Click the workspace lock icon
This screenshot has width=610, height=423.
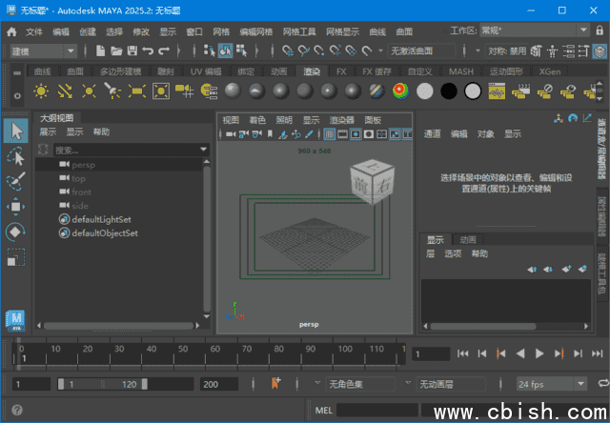600,30
